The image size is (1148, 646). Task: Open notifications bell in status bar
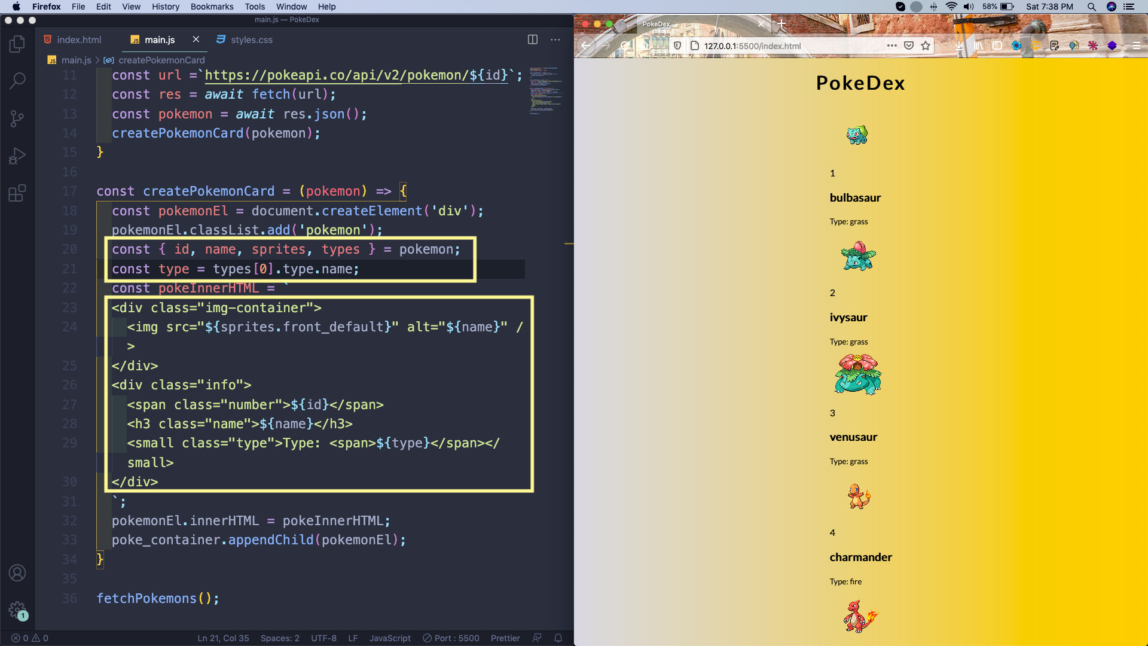coord(558,638)
